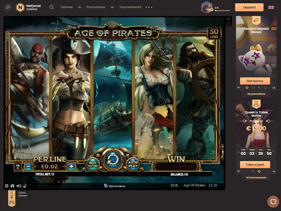Open the paytable help question mark
The image size is (281, 211).
(x=18, y=167)
